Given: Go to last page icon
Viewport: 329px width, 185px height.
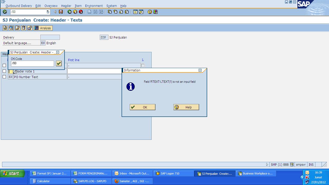Looking at the screenshot, I should pyautogui.click(x=127, y=12).
